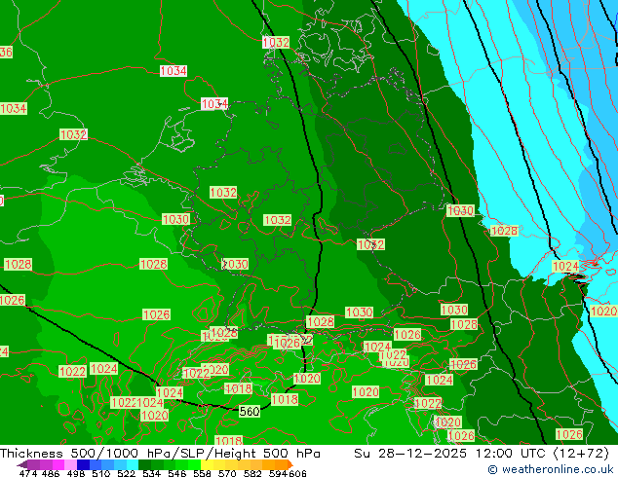Click the '558' legend value

(202, 473)
